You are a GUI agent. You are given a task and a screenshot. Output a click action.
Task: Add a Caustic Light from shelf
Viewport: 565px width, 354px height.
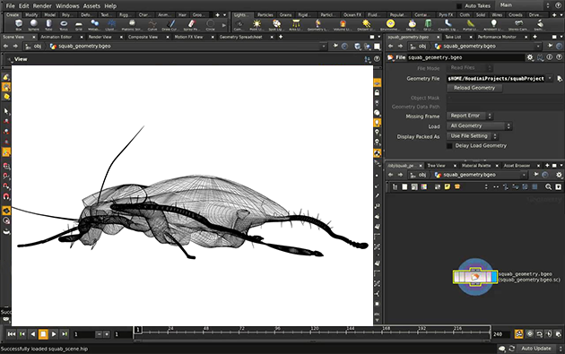pos(448,25)
